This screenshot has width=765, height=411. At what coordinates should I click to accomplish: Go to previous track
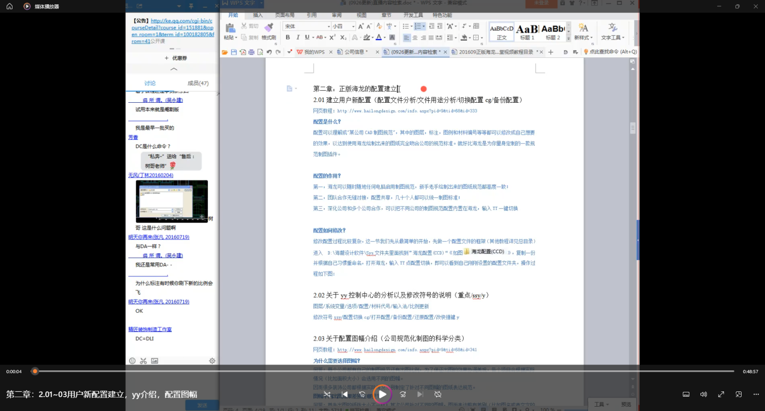(x=345, y=394)
